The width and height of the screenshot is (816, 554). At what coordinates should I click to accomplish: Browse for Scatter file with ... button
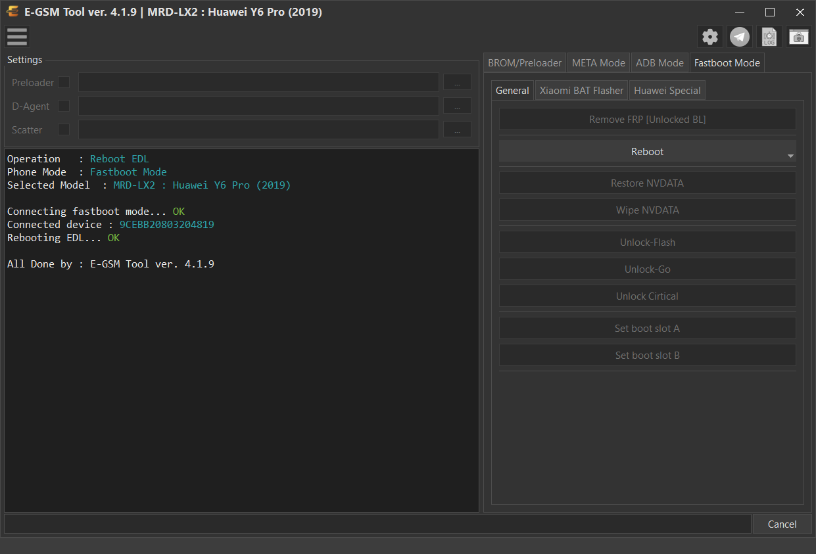click(x=457, y=129)
